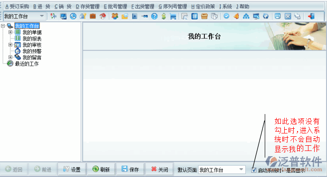Image resolution: width=327 pixels, height=177 pixels.
Task: Open the D存货管理 menu
Action: point(87,7)
